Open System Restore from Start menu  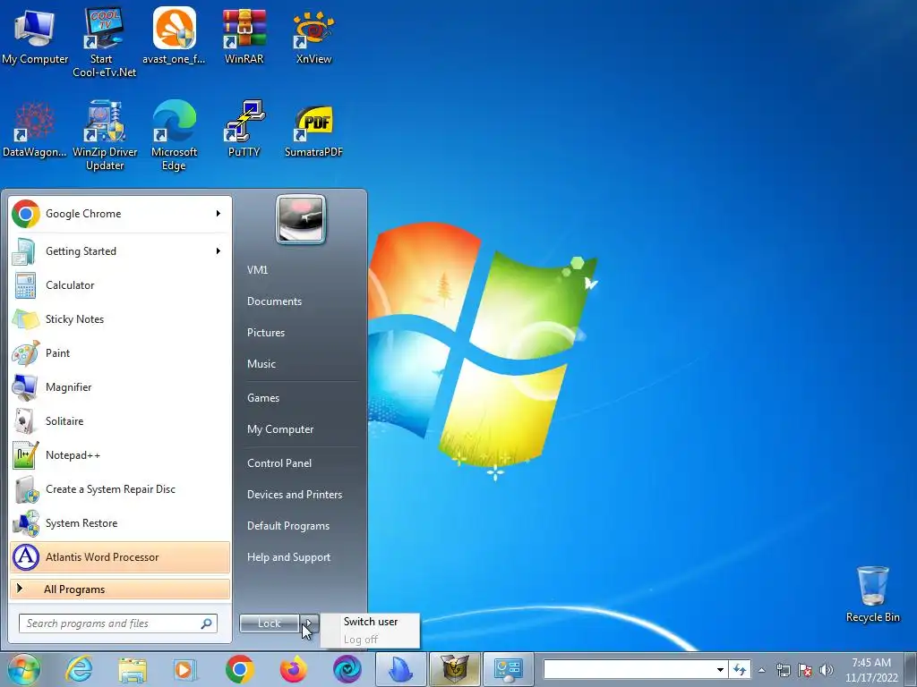[120, 522]
